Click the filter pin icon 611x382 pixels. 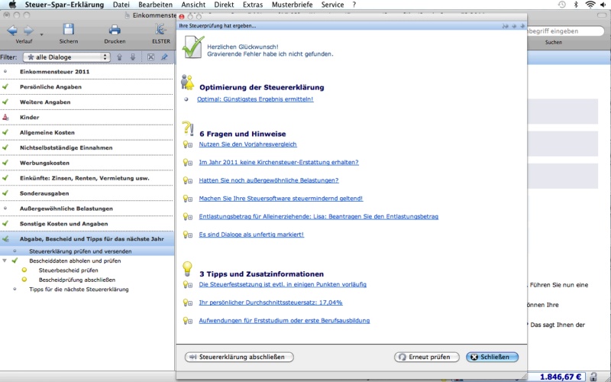[x=164, y=57]
